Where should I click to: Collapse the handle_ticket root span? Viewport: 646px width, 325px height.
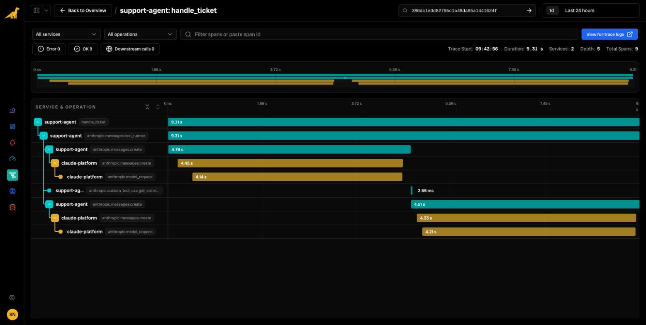[x=38, y=122]
